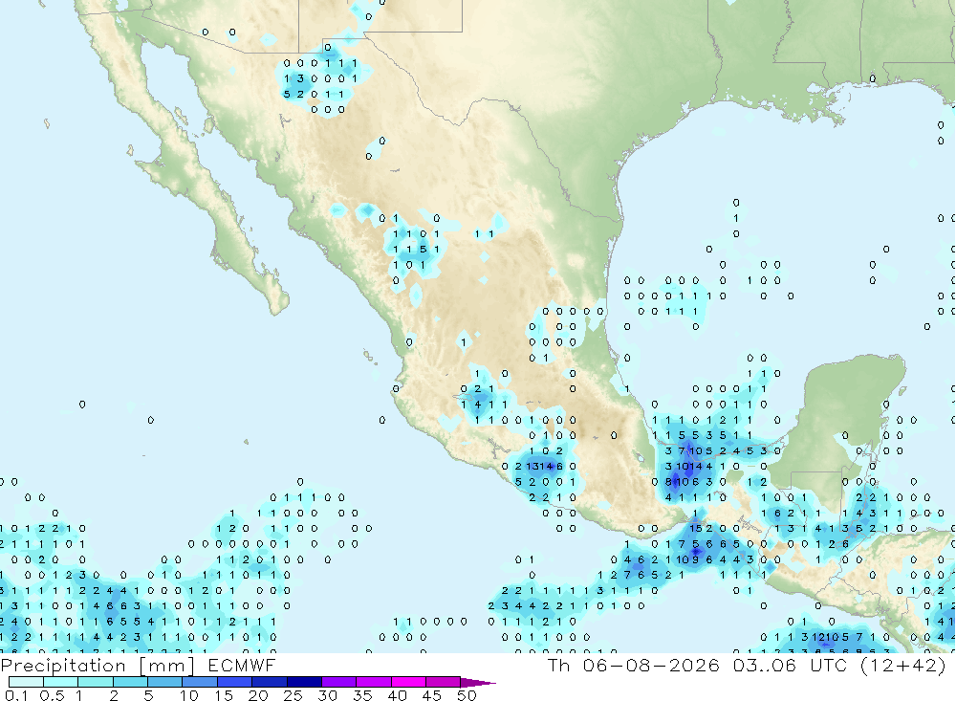Click the legend value "45"

click(x=432, y=695)
